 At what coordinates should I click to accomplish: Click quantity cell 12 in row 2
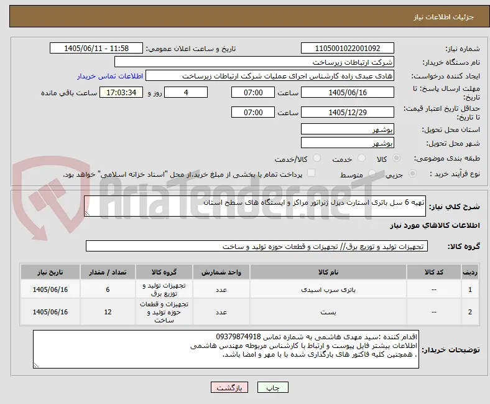[x=108, y=312]
